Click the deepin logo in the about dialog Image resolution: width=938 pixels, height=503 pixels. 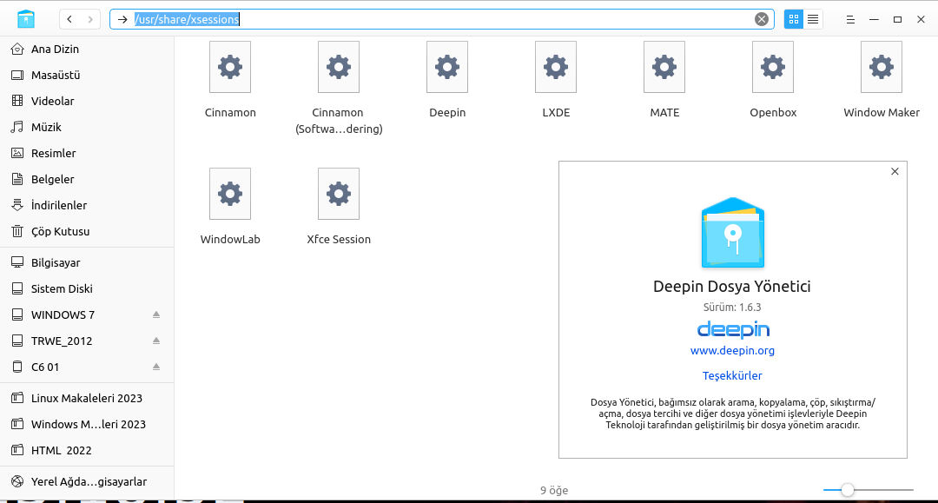tap(733, 329)
